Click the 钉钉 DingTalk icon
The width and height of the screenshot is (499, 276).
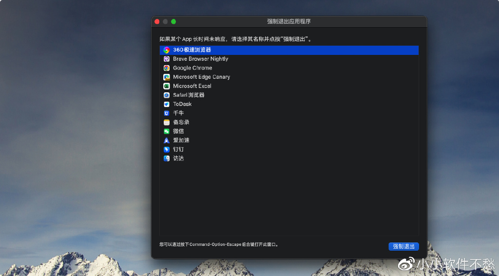(x=167, y=150)
